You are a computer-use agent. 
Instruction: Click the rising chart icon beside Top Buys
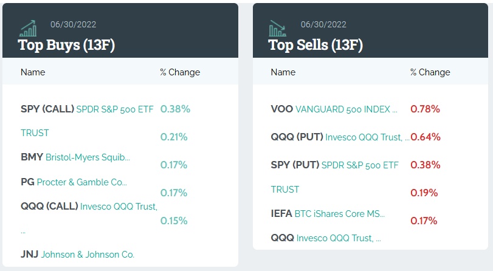pos(28,28)
